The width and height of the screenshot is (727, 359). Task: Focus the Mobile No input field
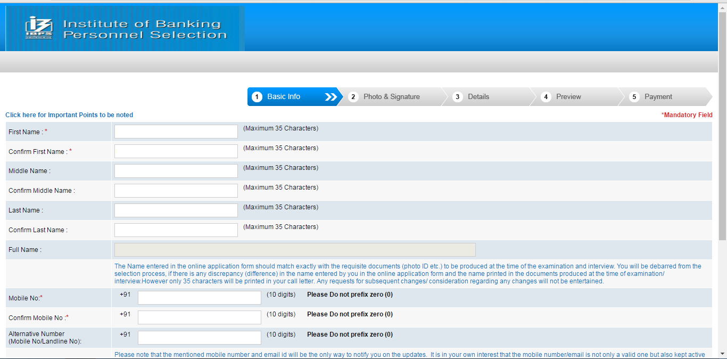pos(199,298)
